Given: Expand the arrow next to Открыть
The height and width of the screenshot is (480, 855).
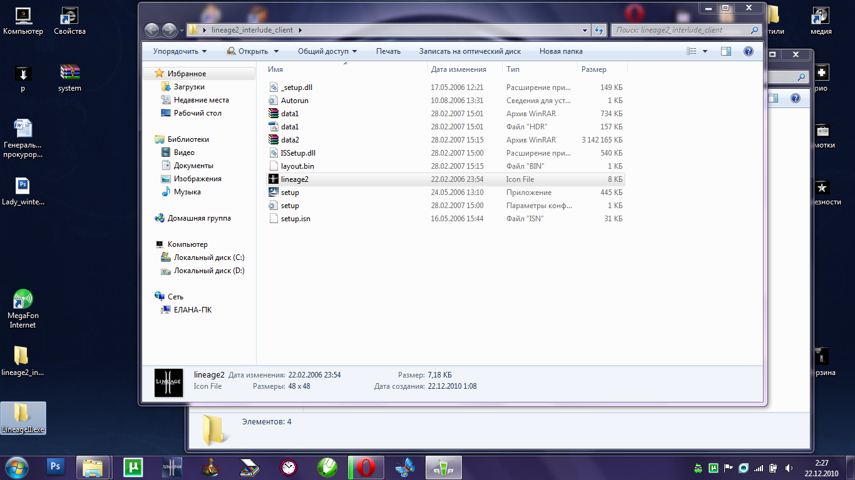Looking at the screenshot, I should coord(276,51).
